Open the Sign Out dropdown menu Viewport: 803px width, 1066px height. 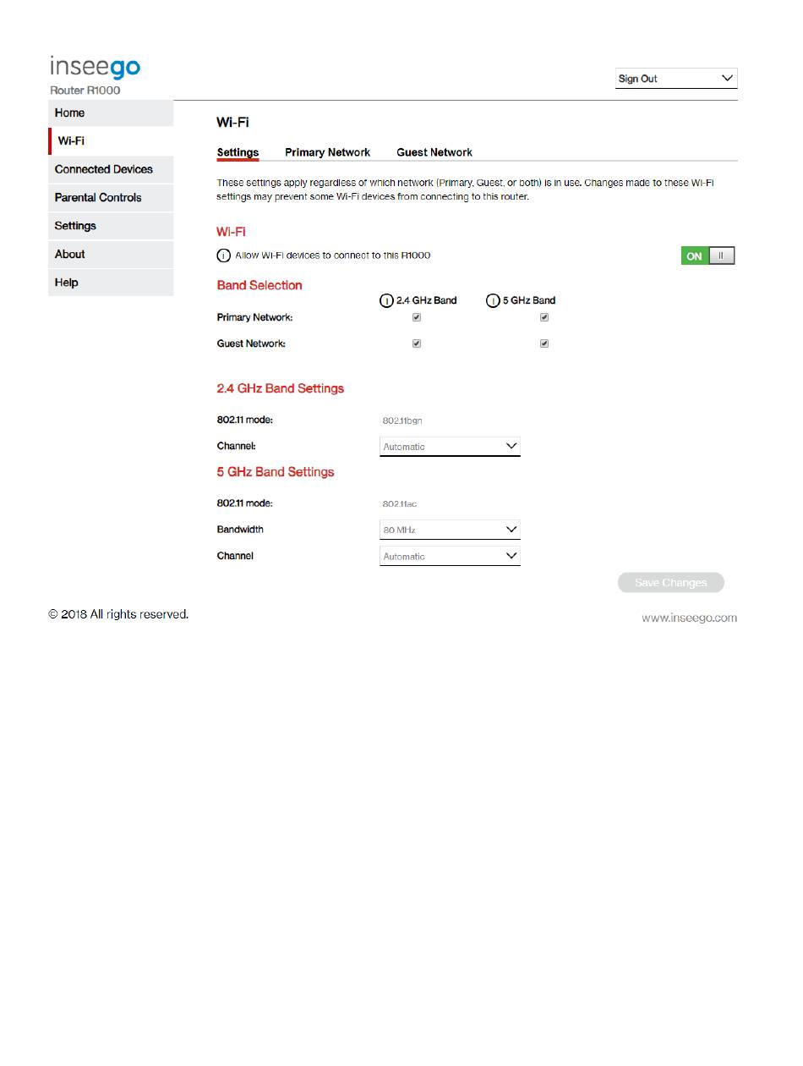[676, 79]
